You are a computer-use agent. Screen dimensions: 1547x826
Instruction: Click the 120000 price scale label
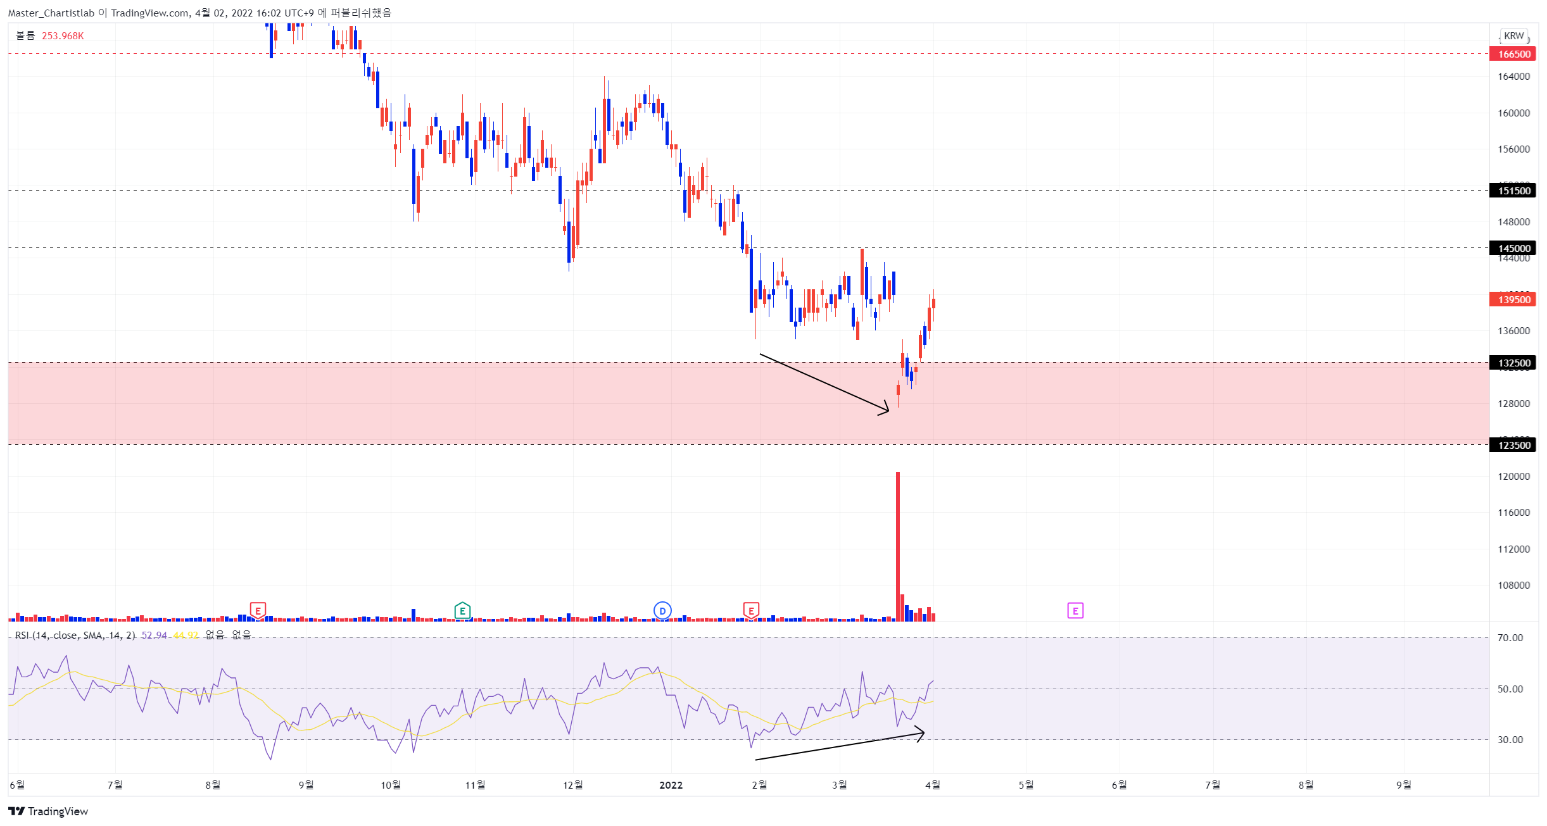1513,476
